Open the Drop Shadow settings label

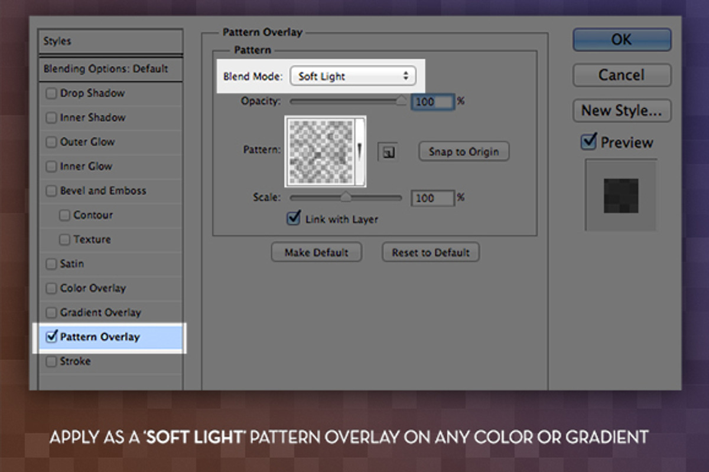click(x=92, y=93)
